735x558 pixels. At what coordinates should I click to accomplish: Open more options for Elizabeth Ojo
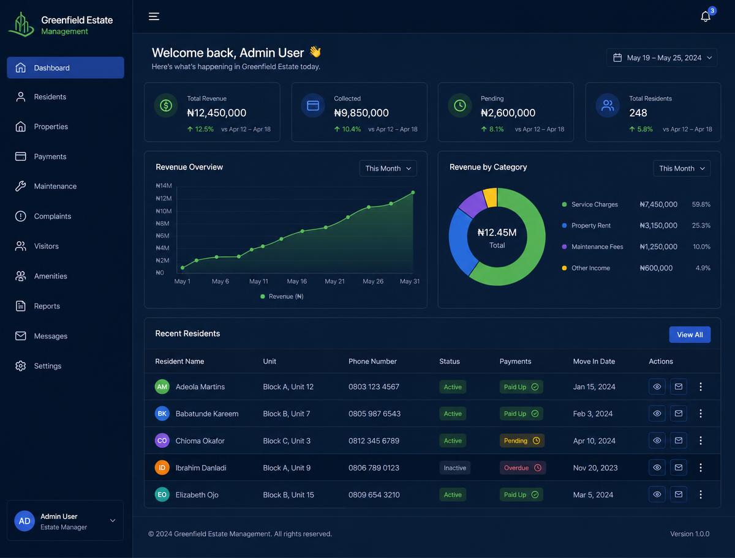pos(701,494)
